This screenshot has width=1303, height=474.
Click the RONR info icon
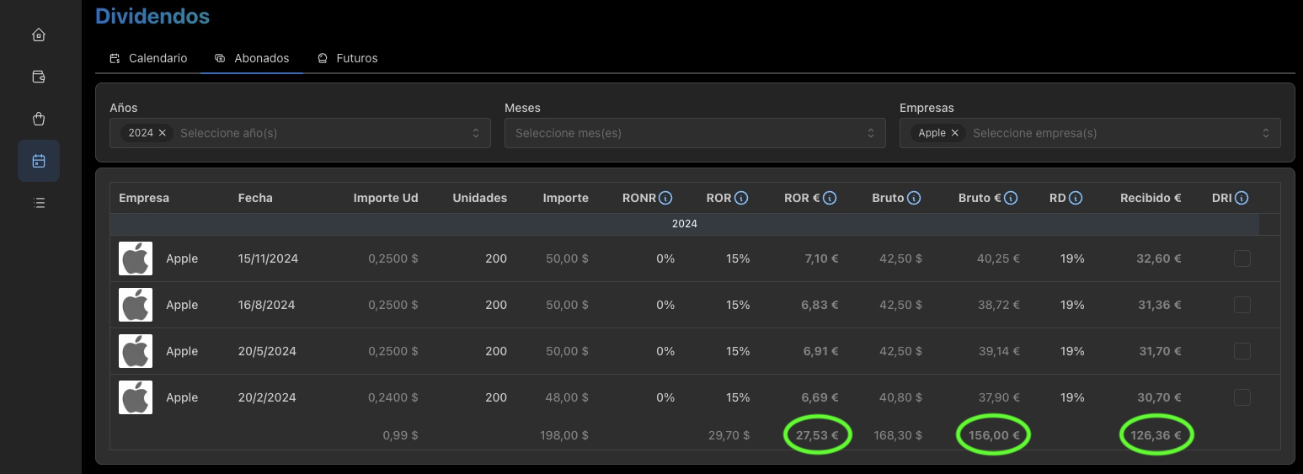665,199
